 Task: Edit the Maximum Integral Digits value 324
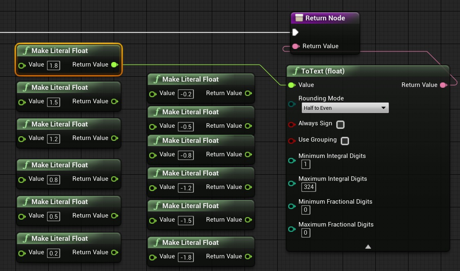pyautogui.click(x=309, y=187)
